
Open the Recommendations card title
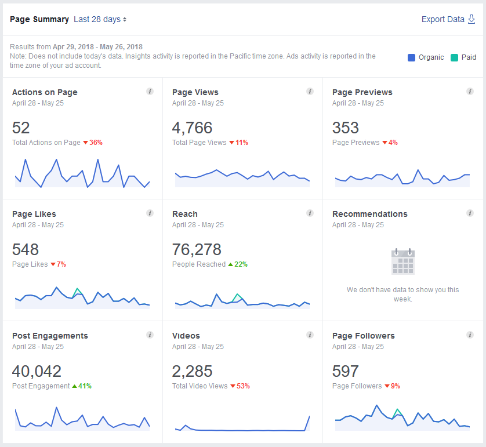click(x=370, y=214)
